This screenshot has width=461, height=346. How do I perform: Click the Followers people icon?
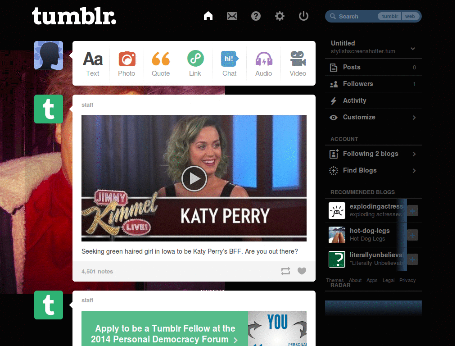[x=334, y=84]
